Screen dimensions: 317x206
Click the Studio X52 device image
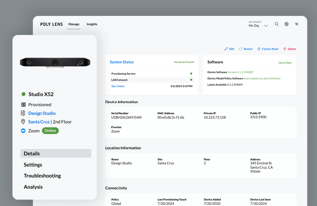click(55, 63)
